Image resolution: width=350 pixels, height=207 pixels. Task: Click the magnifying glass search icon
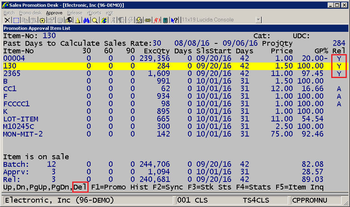point(95,20)
